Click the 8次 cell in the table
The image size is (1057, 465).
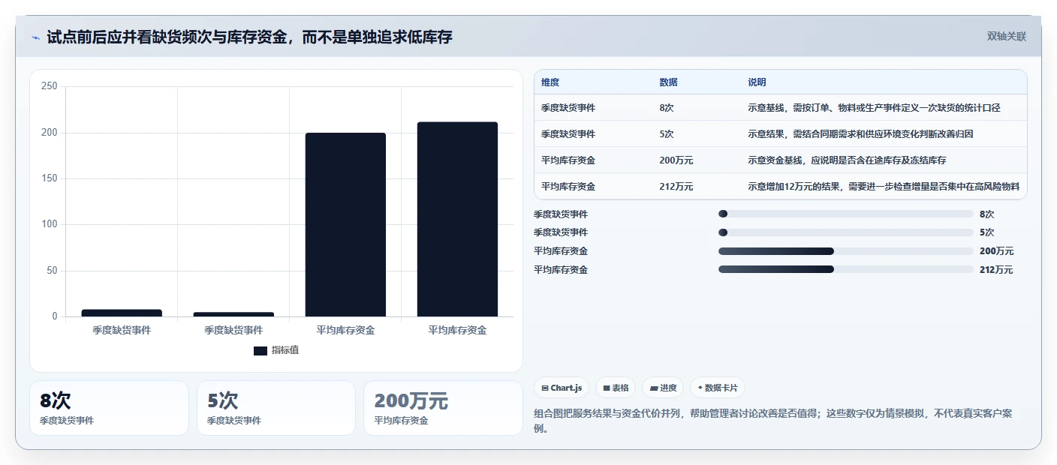tap(667, 108)
